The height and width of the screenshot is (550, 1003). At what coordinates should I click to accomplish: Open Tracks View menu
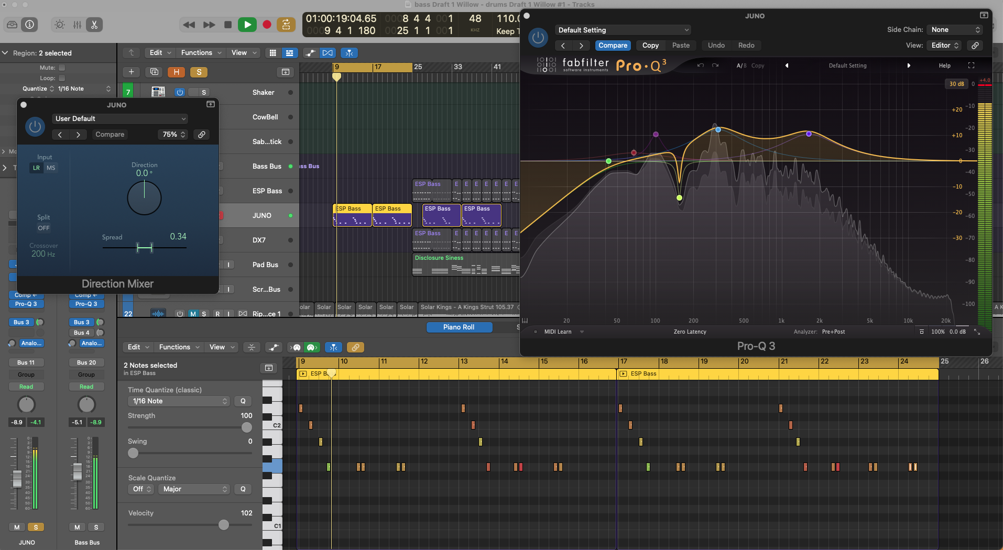[x=244, y=53]
